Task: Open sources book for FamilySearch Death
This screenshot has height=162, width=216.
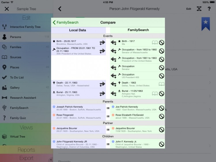Action: (x=162, y=84)
